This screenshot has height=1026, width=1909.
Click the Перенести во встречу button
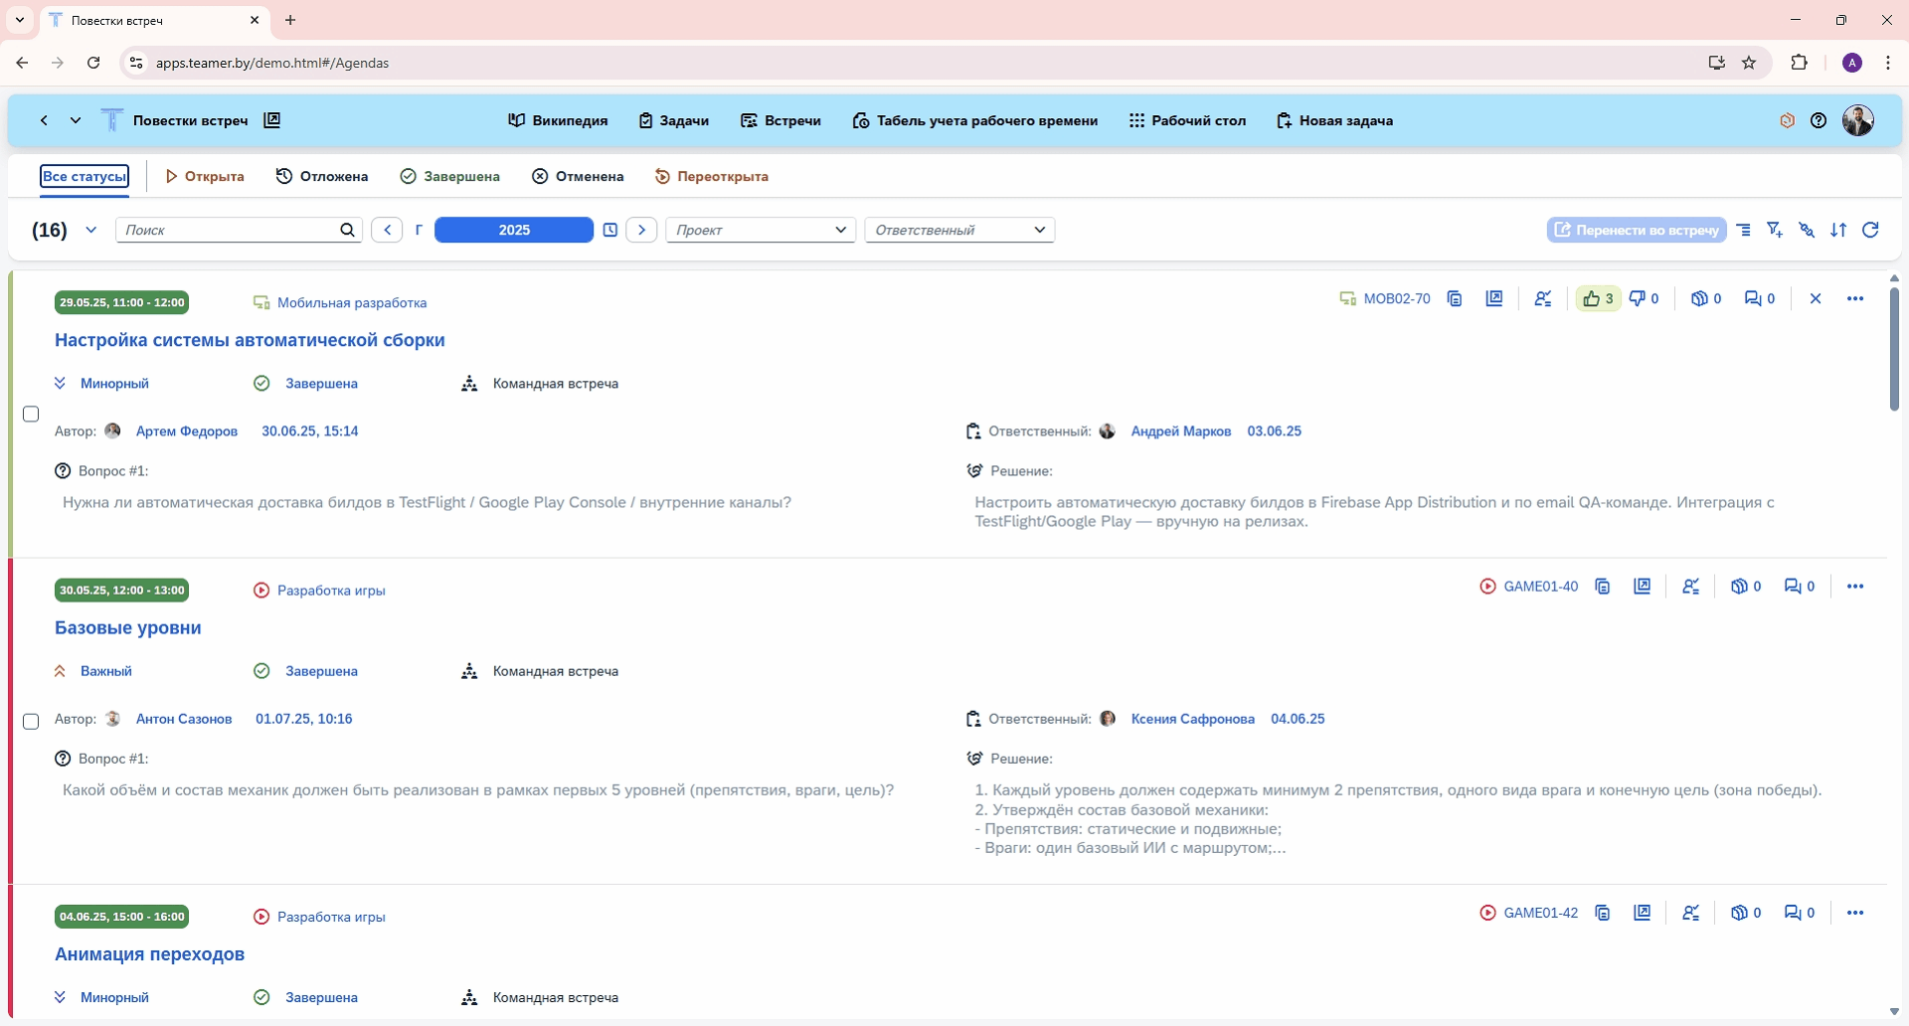[1637, 230]
